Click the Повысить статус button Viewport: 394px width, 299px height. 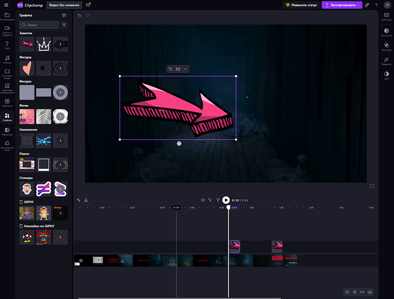tap(301, 5)
